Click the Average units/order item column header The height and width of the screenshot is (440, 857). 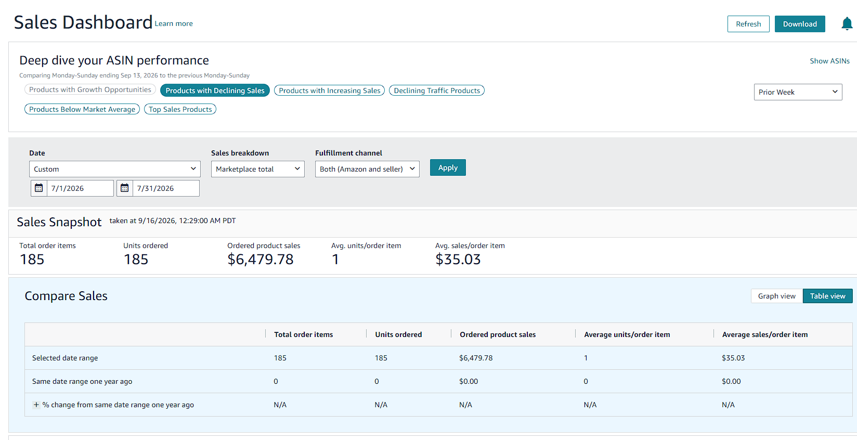point(627,334)
